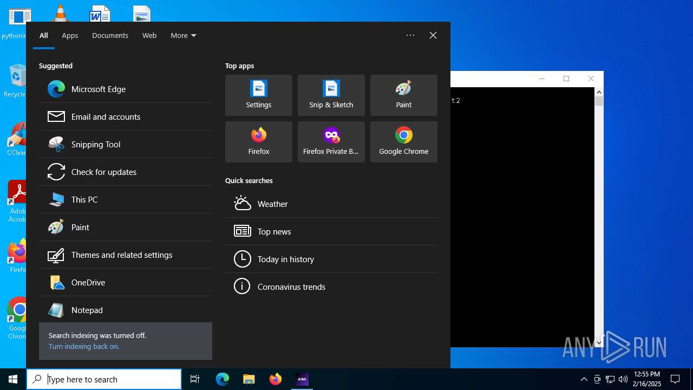The height and width of the screenshot is (390, 693).
Task: Select Firefox desktop shortcut
Action: tap(17, 256)
